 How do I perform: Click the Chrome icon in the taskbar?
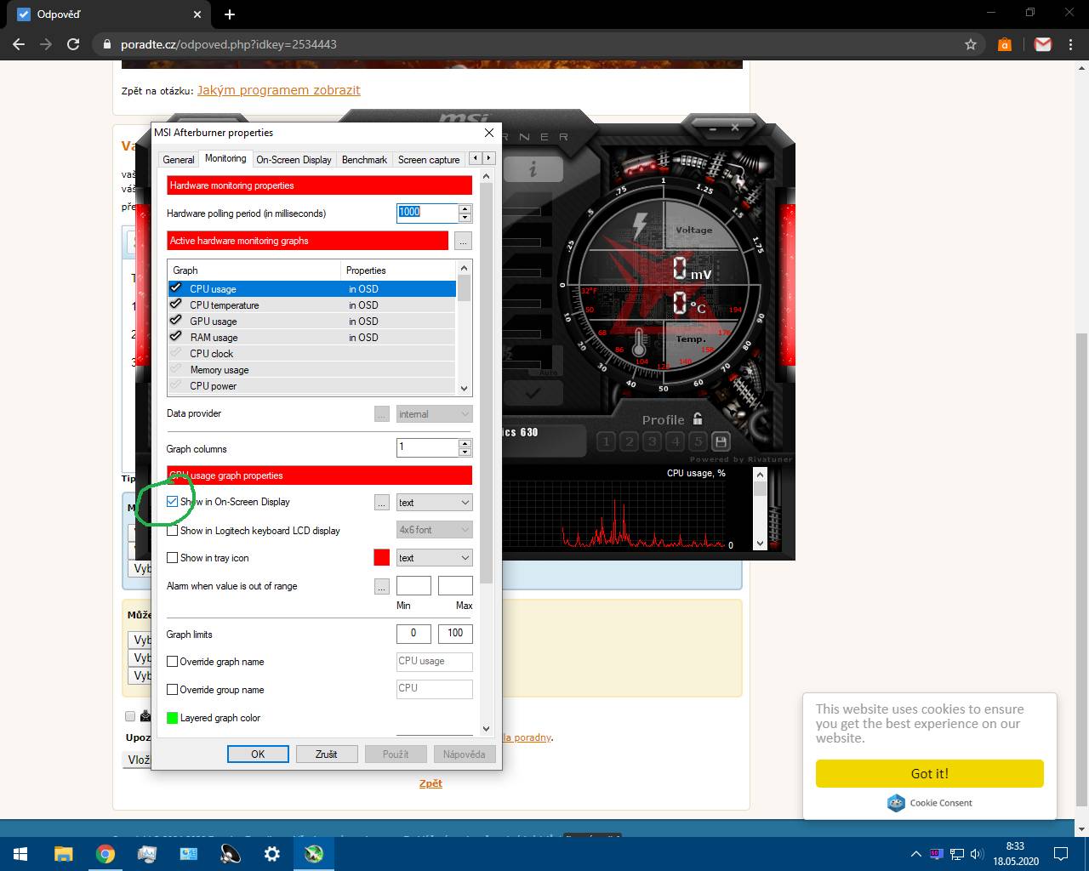click(105, 854)
